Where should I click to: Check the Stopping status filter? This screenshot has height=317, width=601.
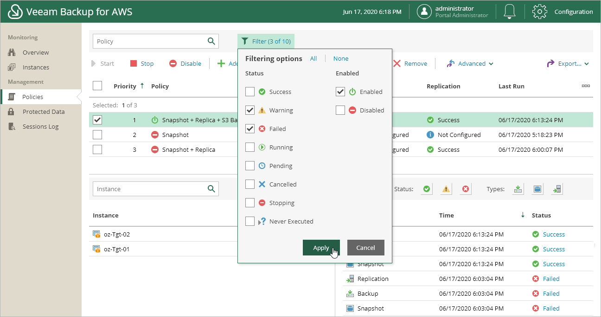250,203
